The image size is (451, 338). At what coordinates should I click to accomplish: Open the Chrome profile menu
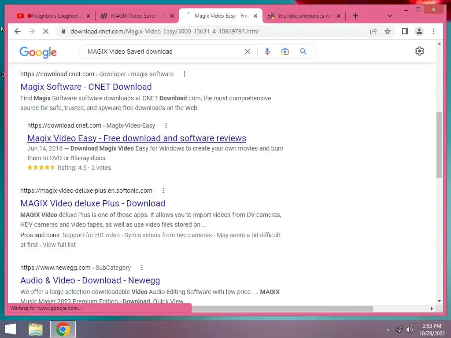tap(419, 31)
